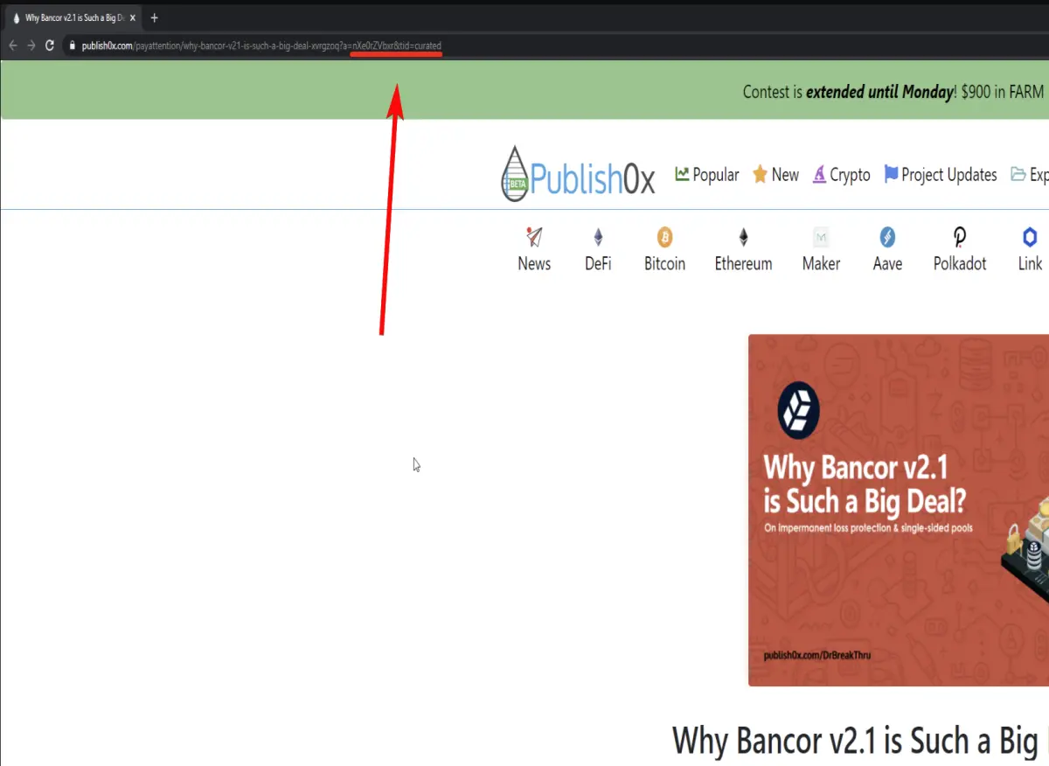Viewport: 1049px width, 766px height.
Task: Open Project Updates menu item
Action: point(941,175)
